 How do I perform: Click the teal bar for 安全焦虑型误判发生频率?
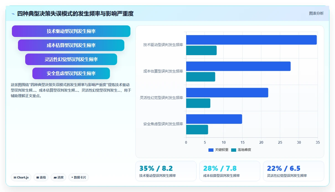point(197,130)
